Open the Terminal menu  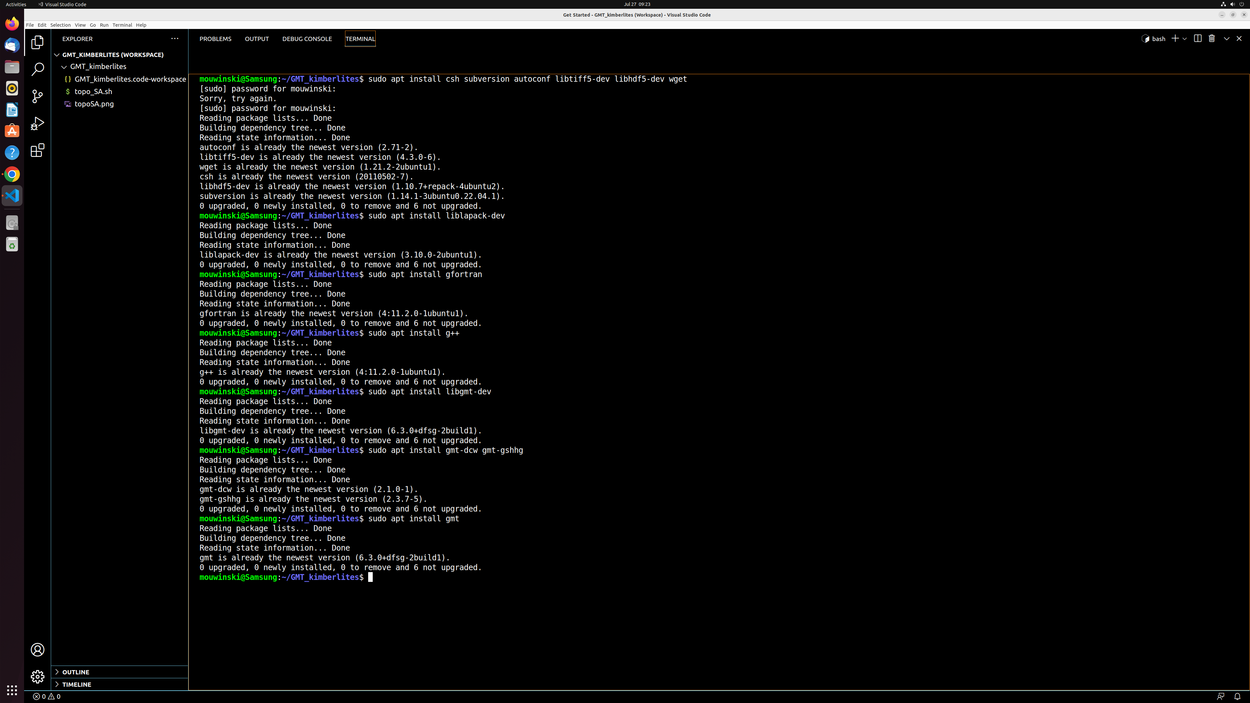tap(122, 25)
